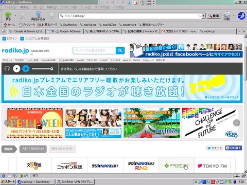The width and height of the screenshot is (247, 185).
Task: Click the Print toolbar icon
Action: point(227,16)
